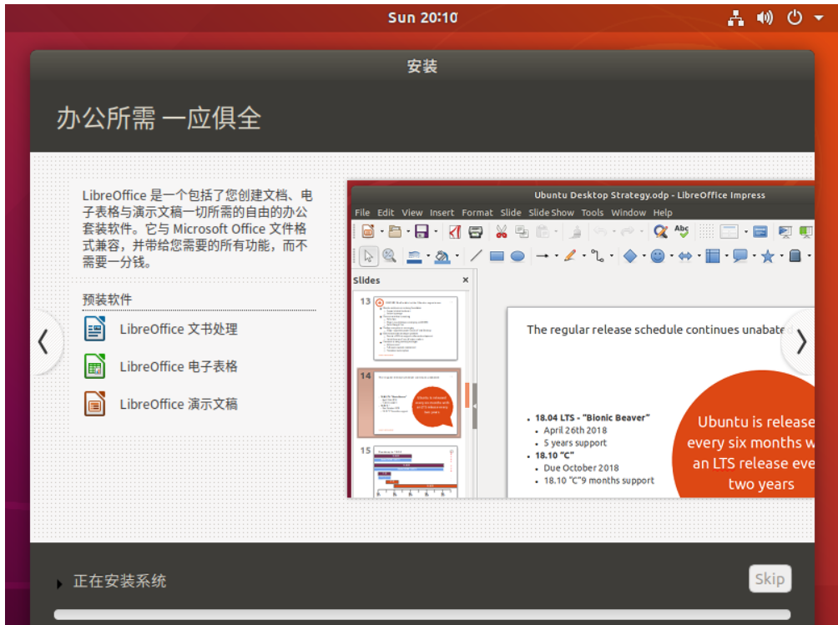Open the dropdown arrow next to Save icon
The image size is (838, 625).
[436, 232]
